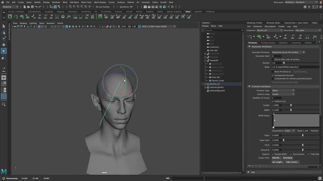
Task: Open the Control using dropdown
Action: click(x=283, y=94)
